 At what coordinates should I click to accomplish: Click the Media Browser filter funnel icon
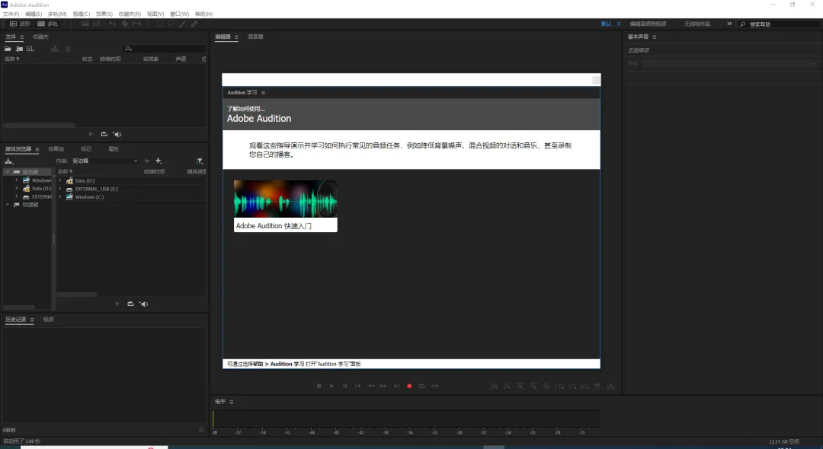point(200,161)
